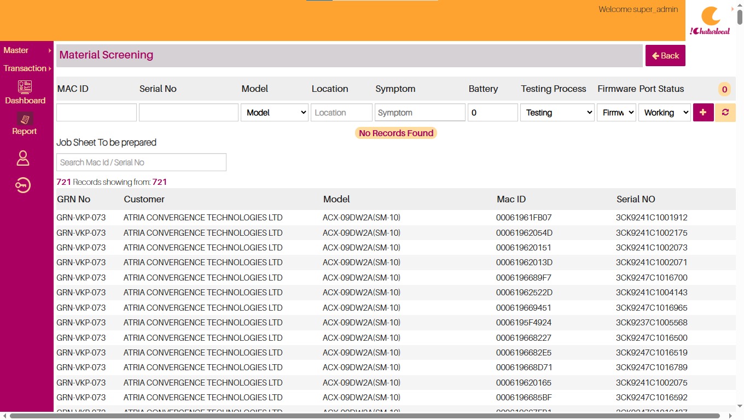
Task: Open the Firmware dropdown
Action: [x=617, y=113]
